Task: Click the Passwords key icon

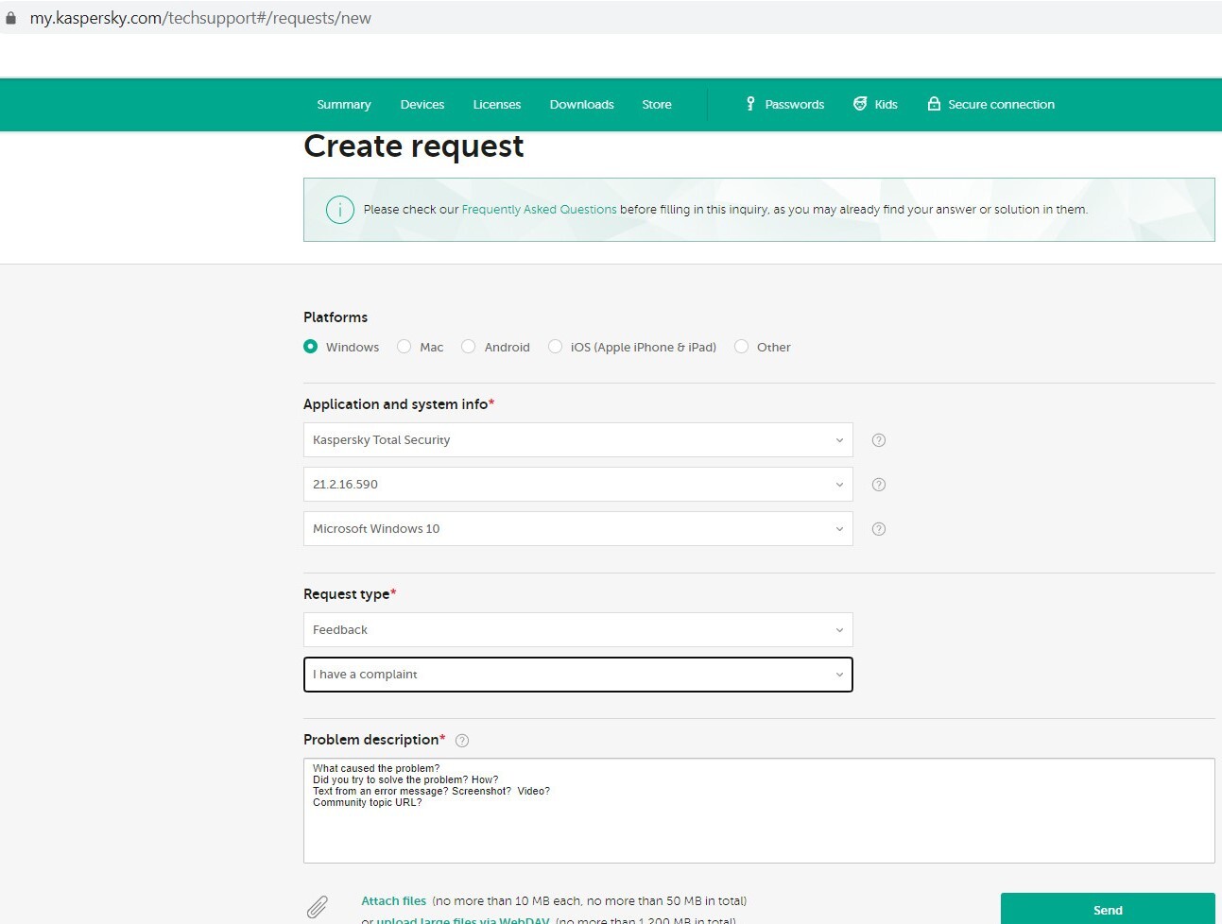Action: [750, 104]
